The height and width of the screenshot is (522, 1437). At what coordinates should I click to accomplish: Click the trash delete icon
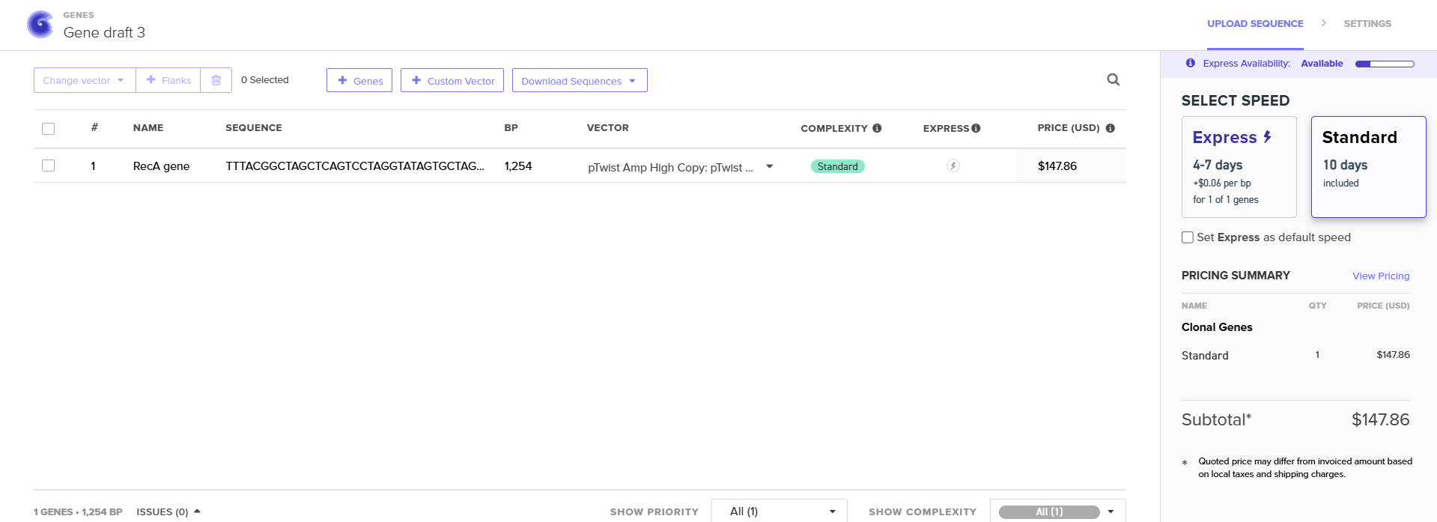click(216, 80)
